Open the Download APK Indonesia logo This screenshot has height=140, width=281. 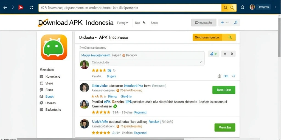point(76,23)
